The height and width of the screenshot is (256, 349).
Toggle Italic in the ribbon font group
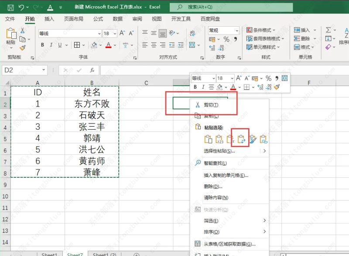point(51,45)
